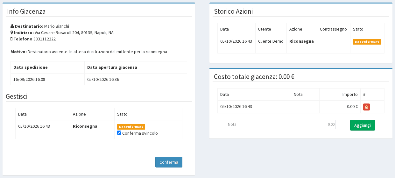The image size is (395, 178).
Task: Click the Storico Azioni heading
Action: coord(233,11)
